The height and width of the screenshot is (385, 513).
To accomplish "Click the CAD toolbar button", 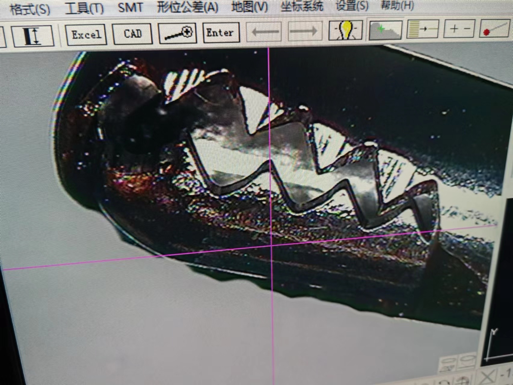I will [x=133, y=33].
